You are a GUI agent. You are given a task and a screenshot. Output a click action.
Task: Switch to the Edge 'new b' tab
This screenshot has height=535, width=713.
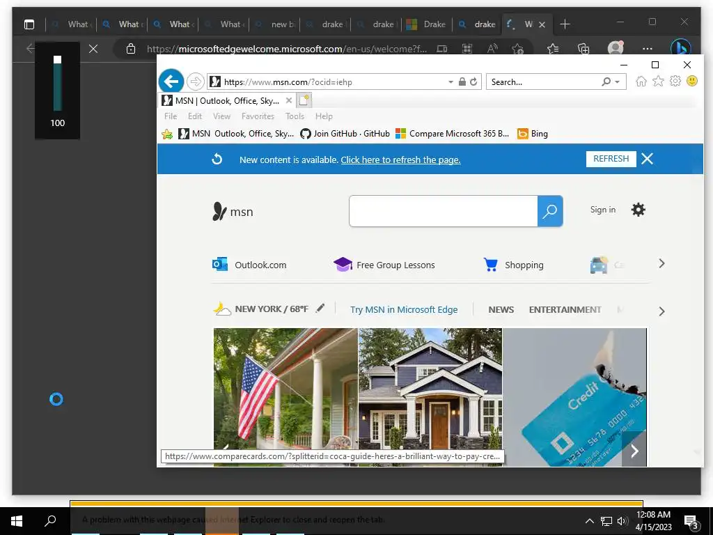(x=276, y=24)
